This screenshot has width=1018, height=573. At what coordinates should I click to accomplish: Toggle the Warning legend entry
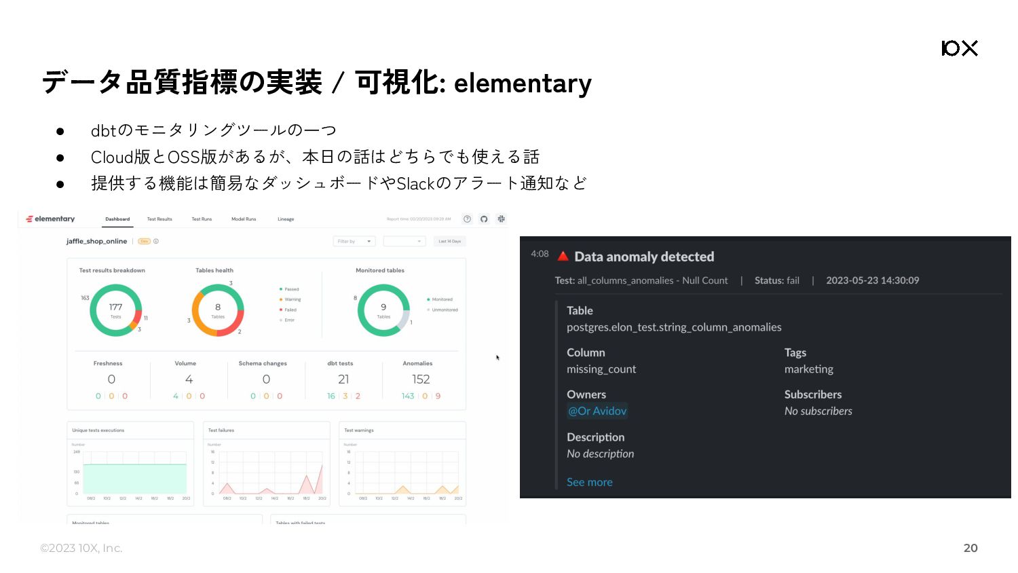pyautogui.click(x=290, y=299)
